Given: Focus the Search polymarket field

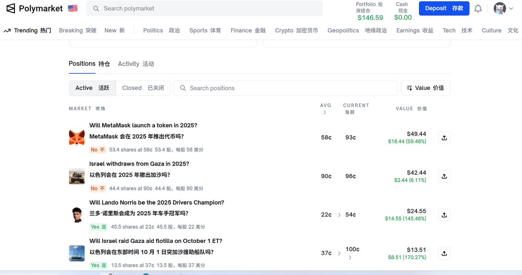Looking at the screenshot, I should [204, 8].
